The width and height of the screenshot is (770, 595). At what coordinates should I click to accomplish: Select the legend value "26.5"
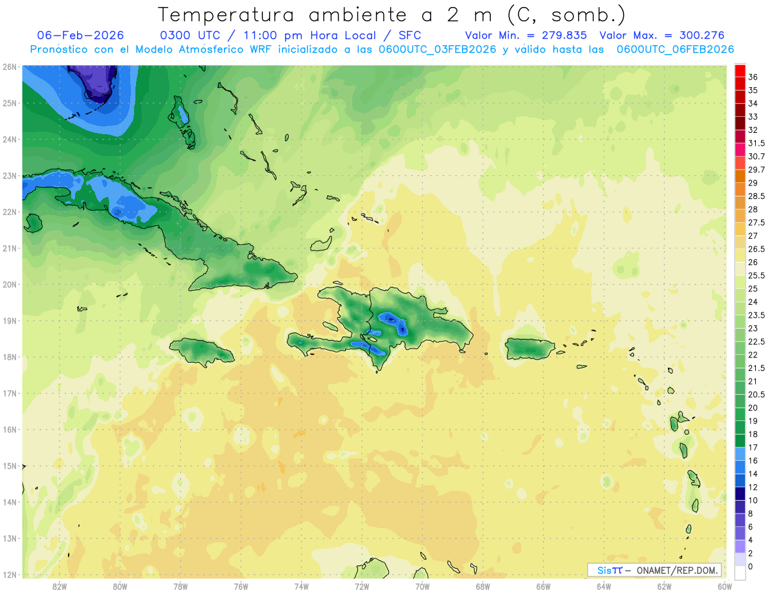click(x=757, y=249)
